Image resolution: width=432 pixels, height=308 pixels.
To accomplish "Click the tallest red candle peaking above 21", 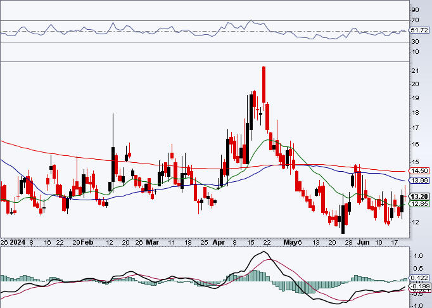I will pos(264,84).
